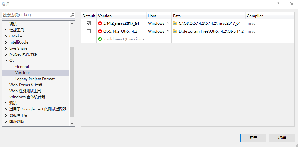This screenshot has width=298, height=147.
Task: Select General under Qt options
Action: (22, 67)
